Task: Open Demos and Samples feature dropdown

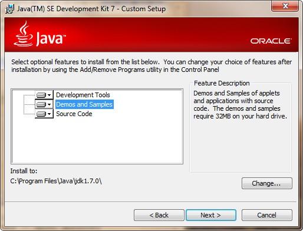Action: pyautogui.click(x=44, y=104)
